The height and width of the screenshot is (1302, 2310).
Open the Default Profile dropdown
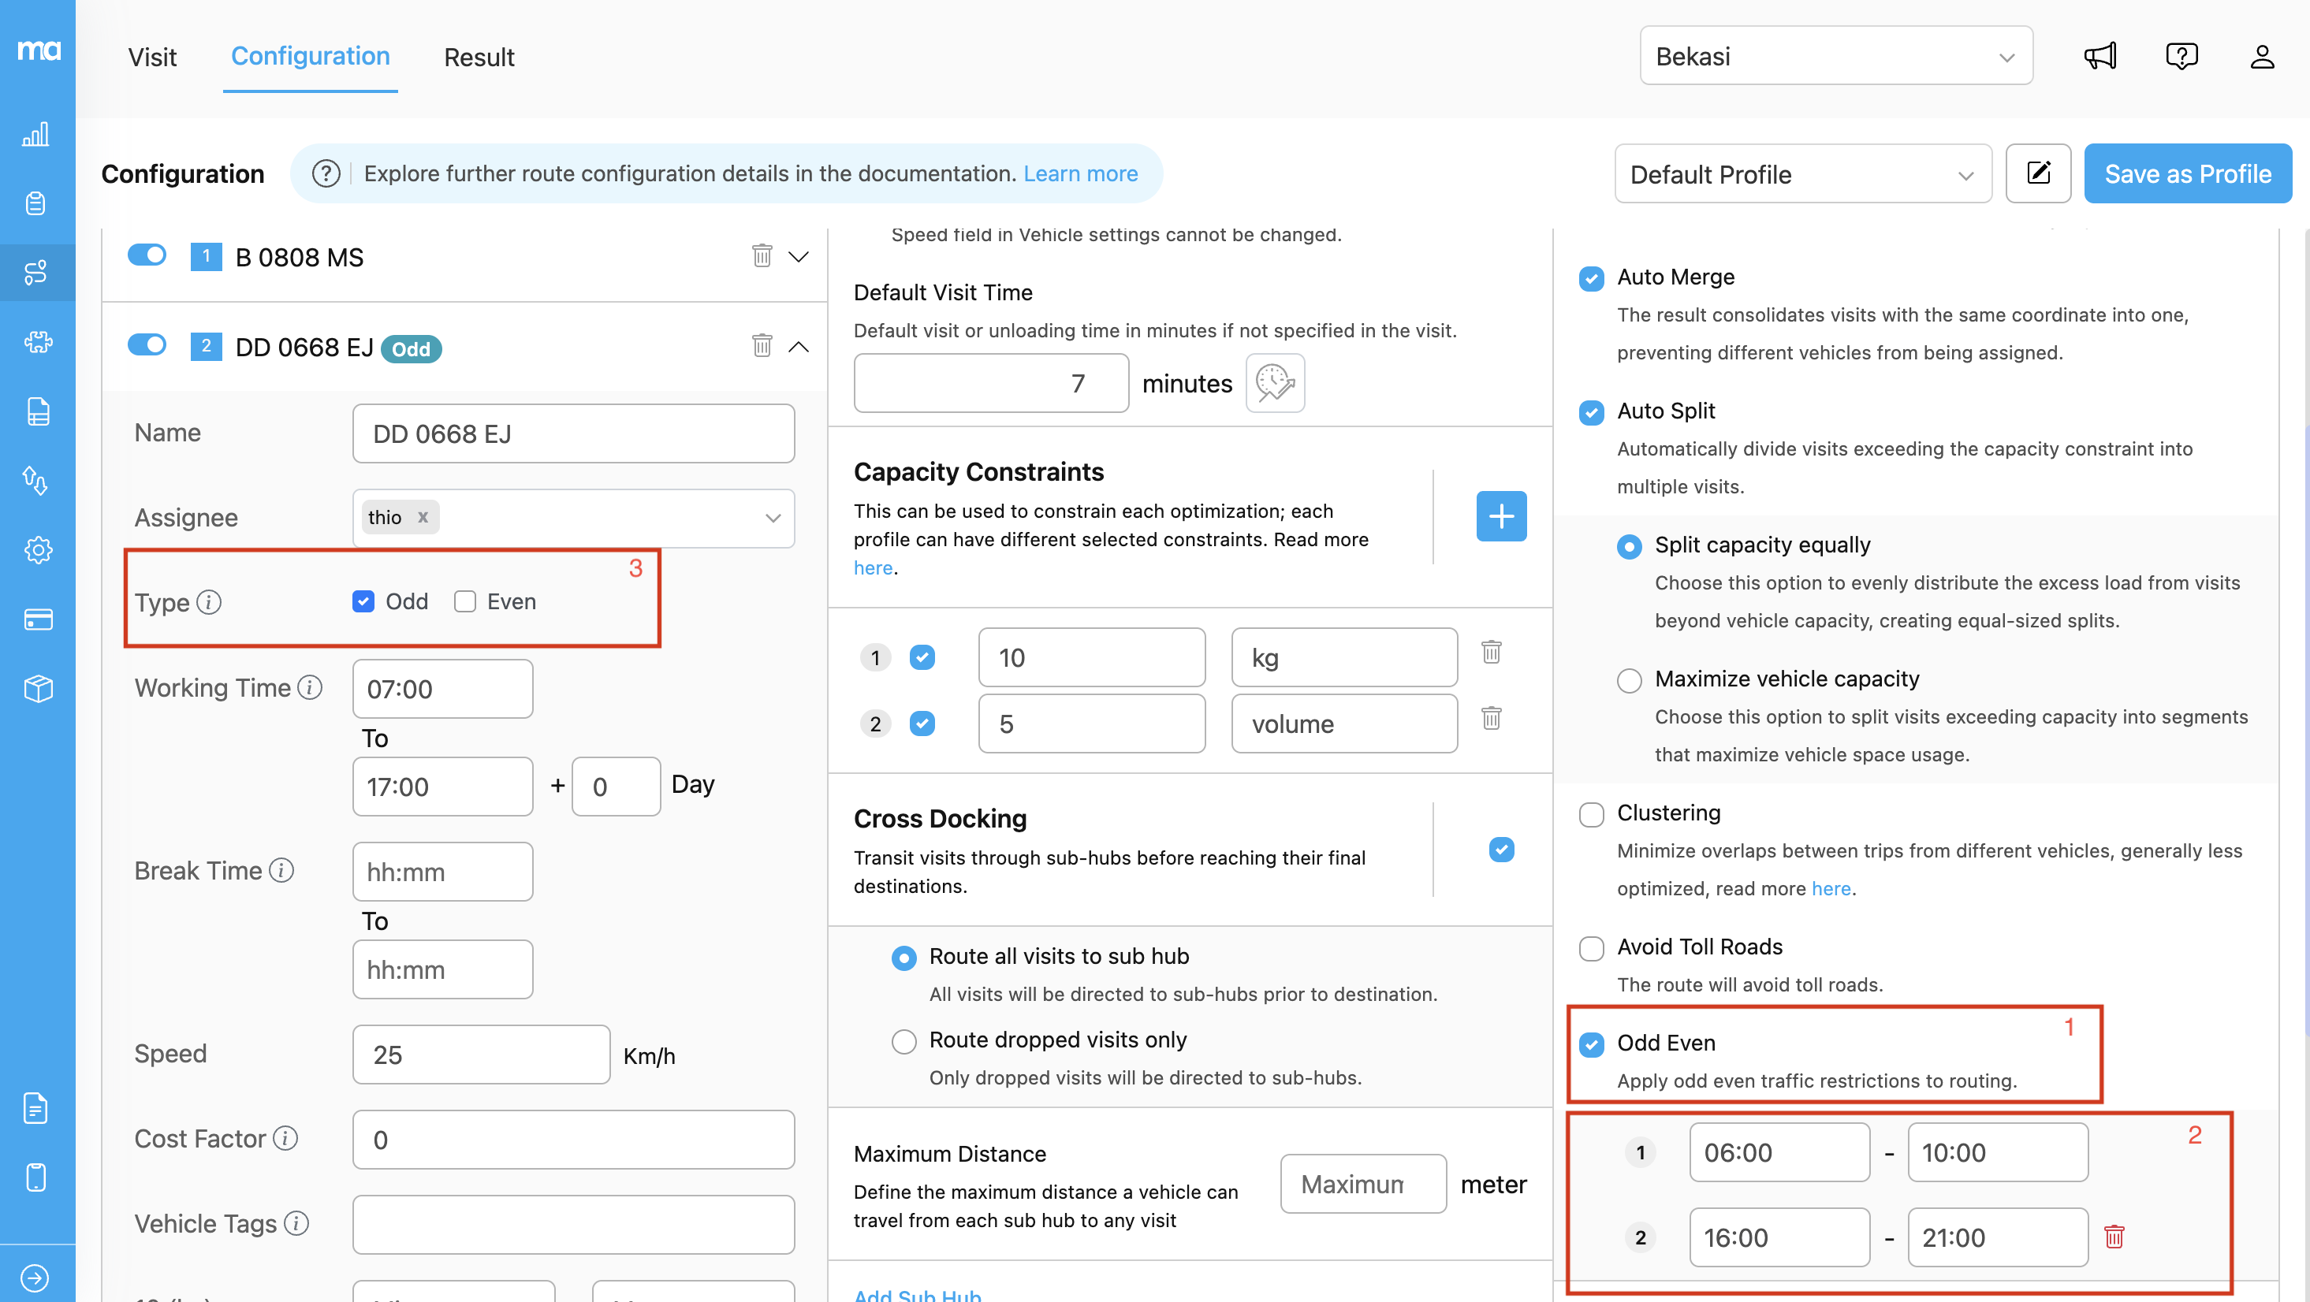click(1801, 174)
